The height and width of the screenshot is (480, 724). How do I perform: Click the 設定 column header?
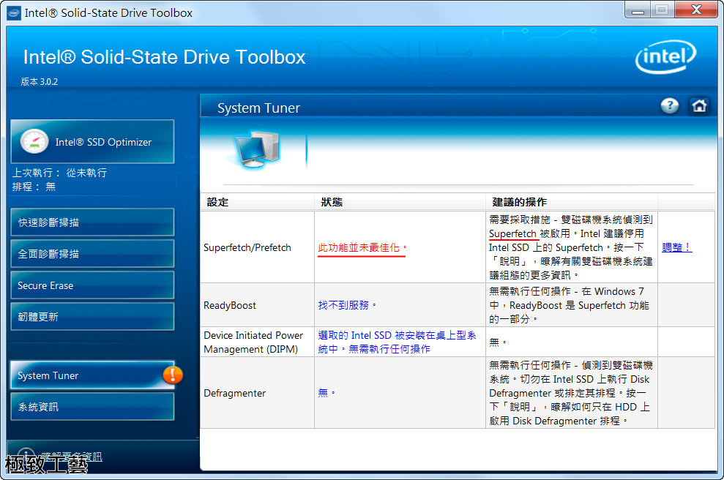coord(217,202)
